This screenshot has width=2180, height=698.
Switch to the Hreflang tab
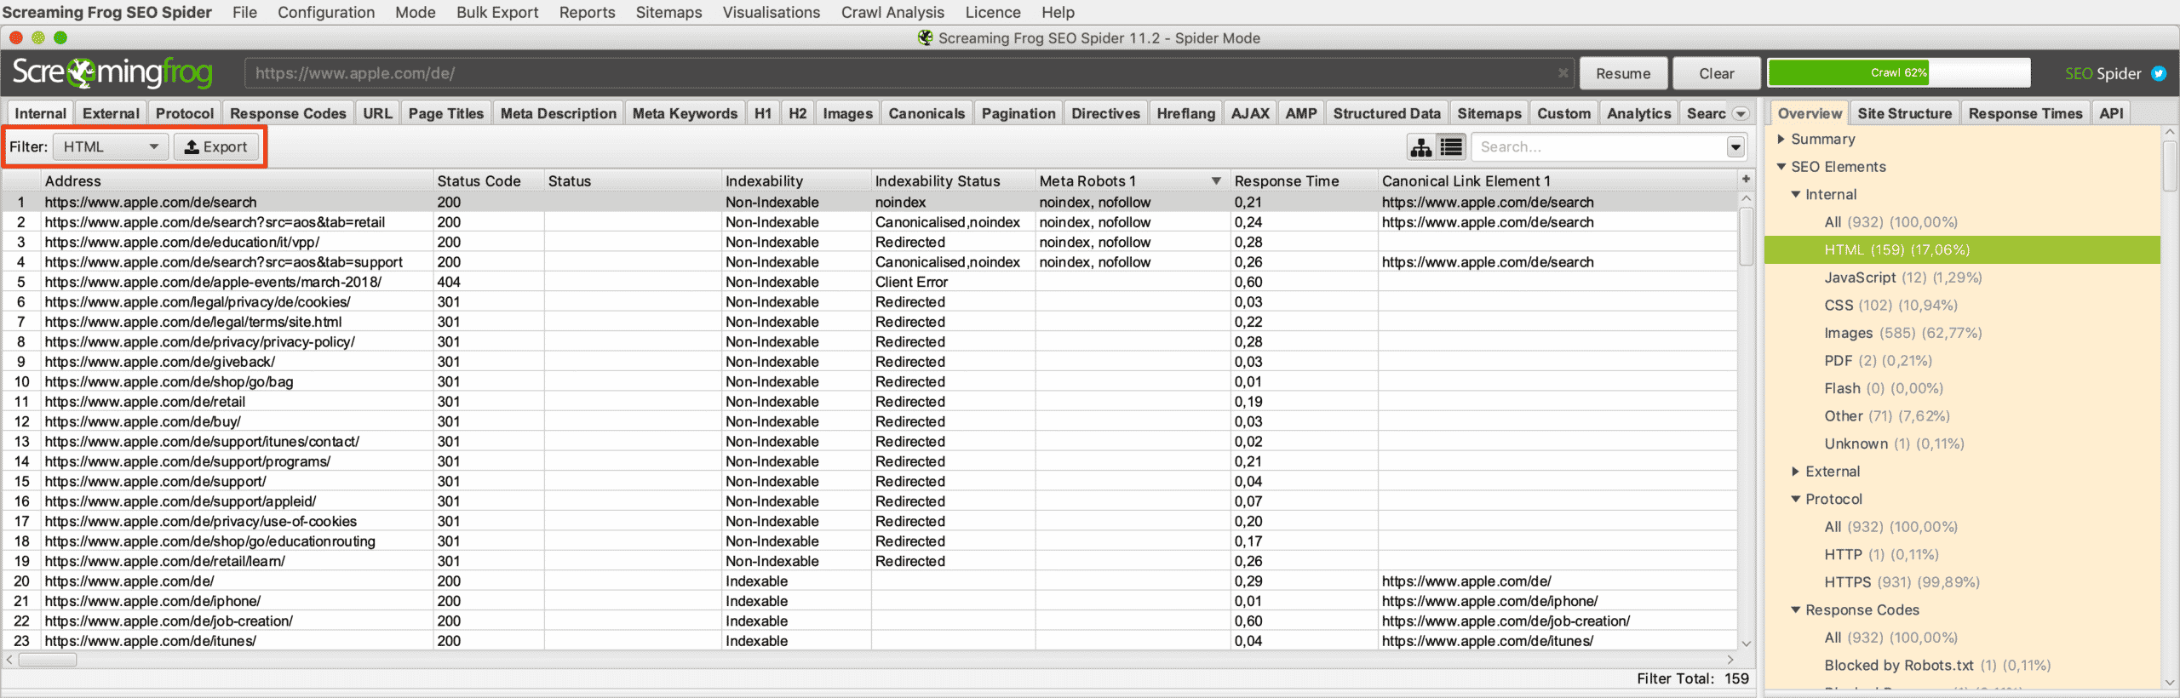1185,113
